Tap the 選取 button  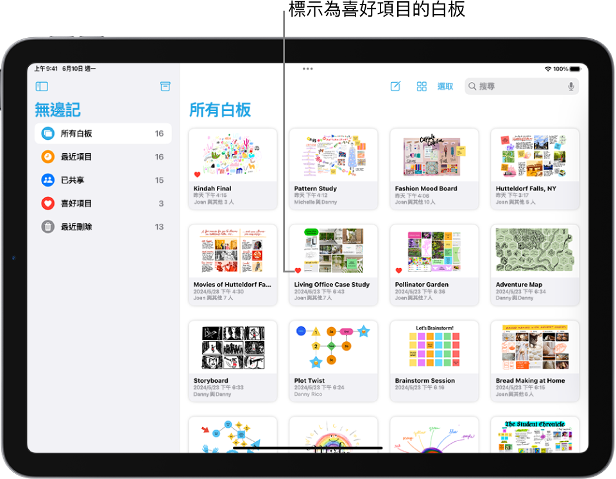click(445, 87)
